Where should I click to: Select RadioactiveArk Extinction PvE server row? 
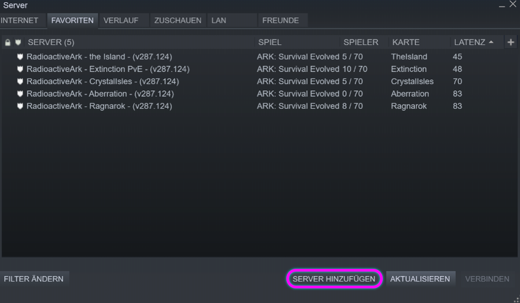coord(259,69)
